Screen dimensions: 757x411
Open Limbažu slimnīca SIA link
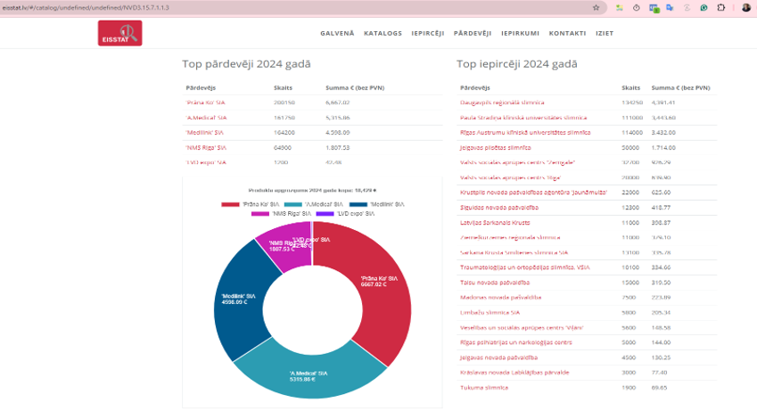coord(490,312)
